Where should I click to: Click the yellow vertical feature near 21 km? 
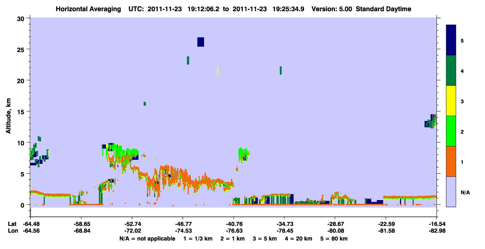click(x=218, y=70)
